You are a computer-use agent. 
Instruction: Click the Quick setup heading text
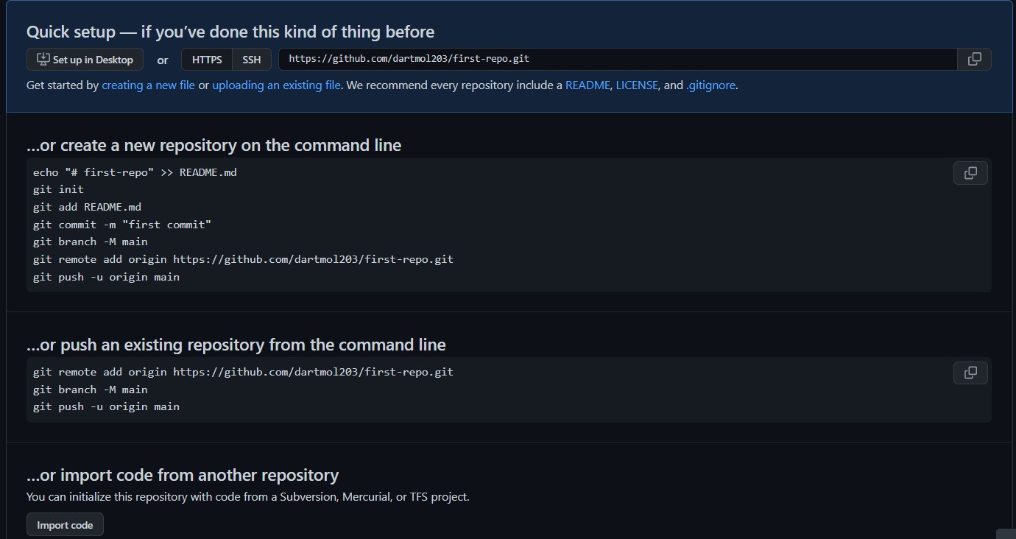pos(230,32)
